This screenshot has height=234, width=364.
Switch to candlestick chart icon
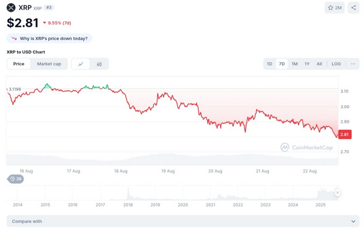click(x=99, y=64)
